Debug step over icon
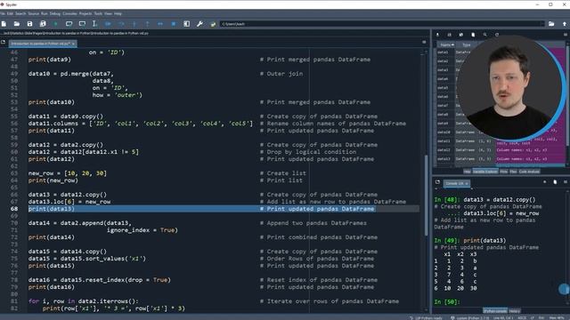 coord(121,24)
